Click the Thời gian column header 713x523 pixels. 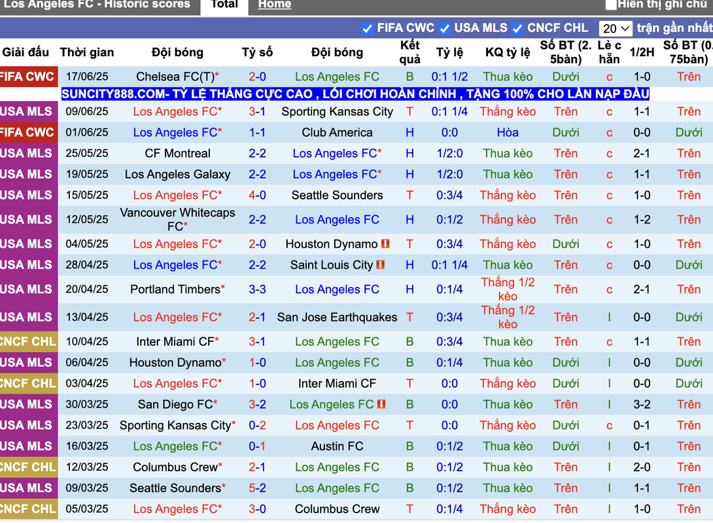[x=87, y=52]
